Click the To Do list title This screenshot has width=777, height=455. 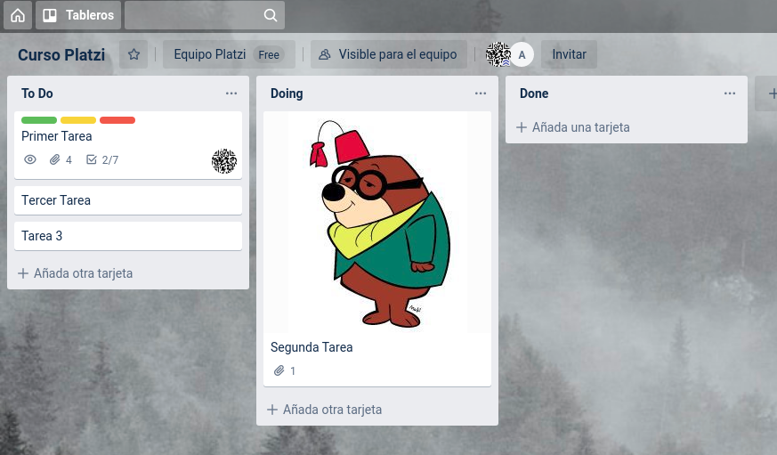point(37,93)
